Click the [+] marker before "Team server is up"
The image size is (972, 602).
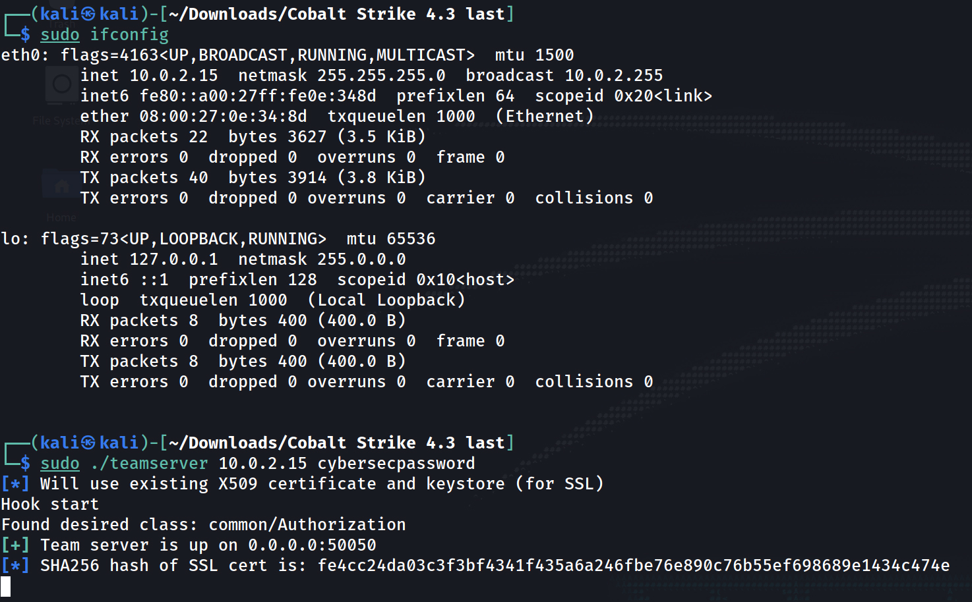coord(15,545)
